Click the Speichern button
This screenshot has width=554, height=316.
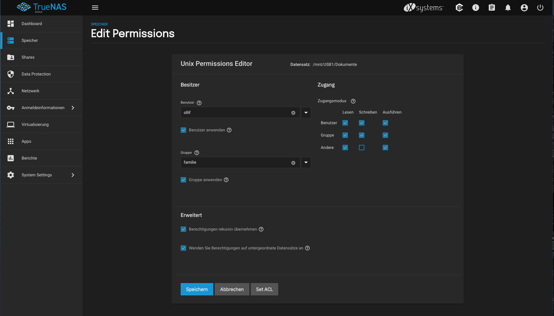(x=197, y=289)
